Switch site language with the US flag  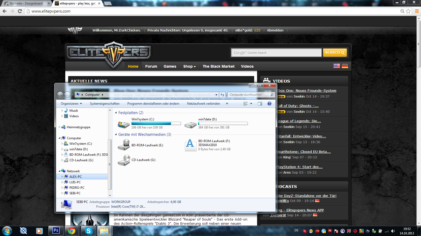pyautogui.click(x=337, y=66)
